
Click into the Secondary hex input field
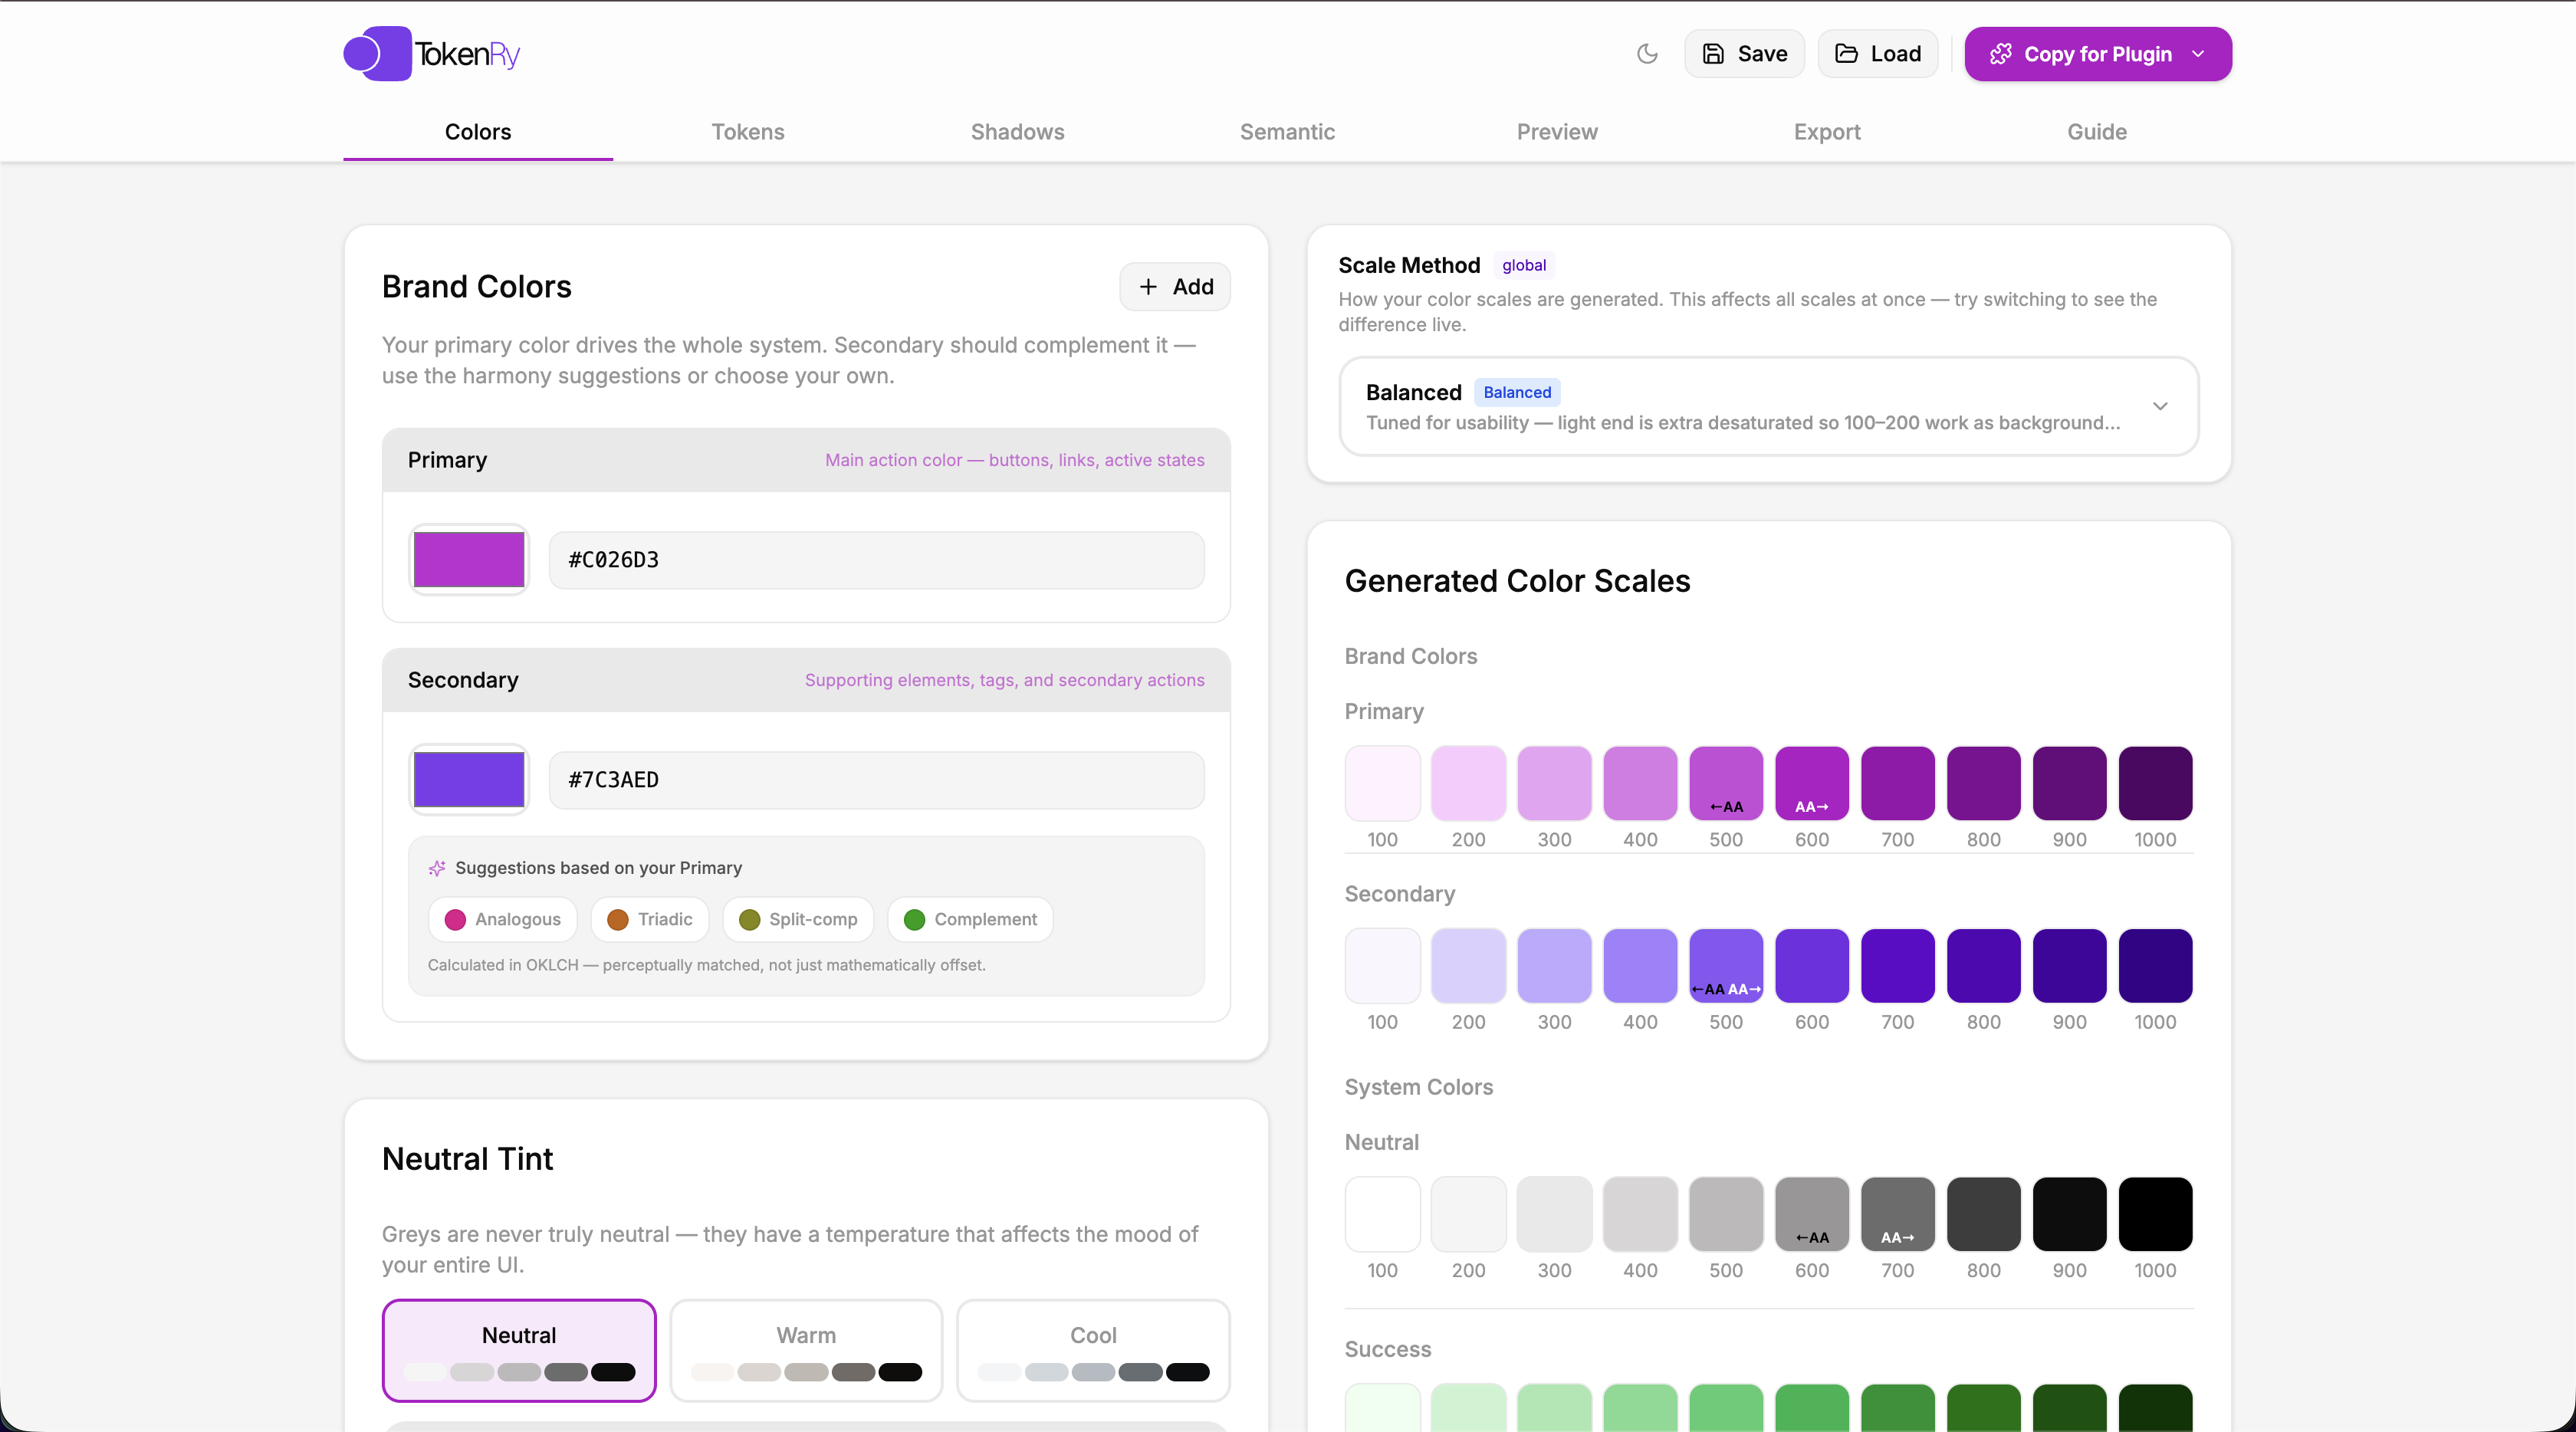pyautogui.click(x=876, y=780)
